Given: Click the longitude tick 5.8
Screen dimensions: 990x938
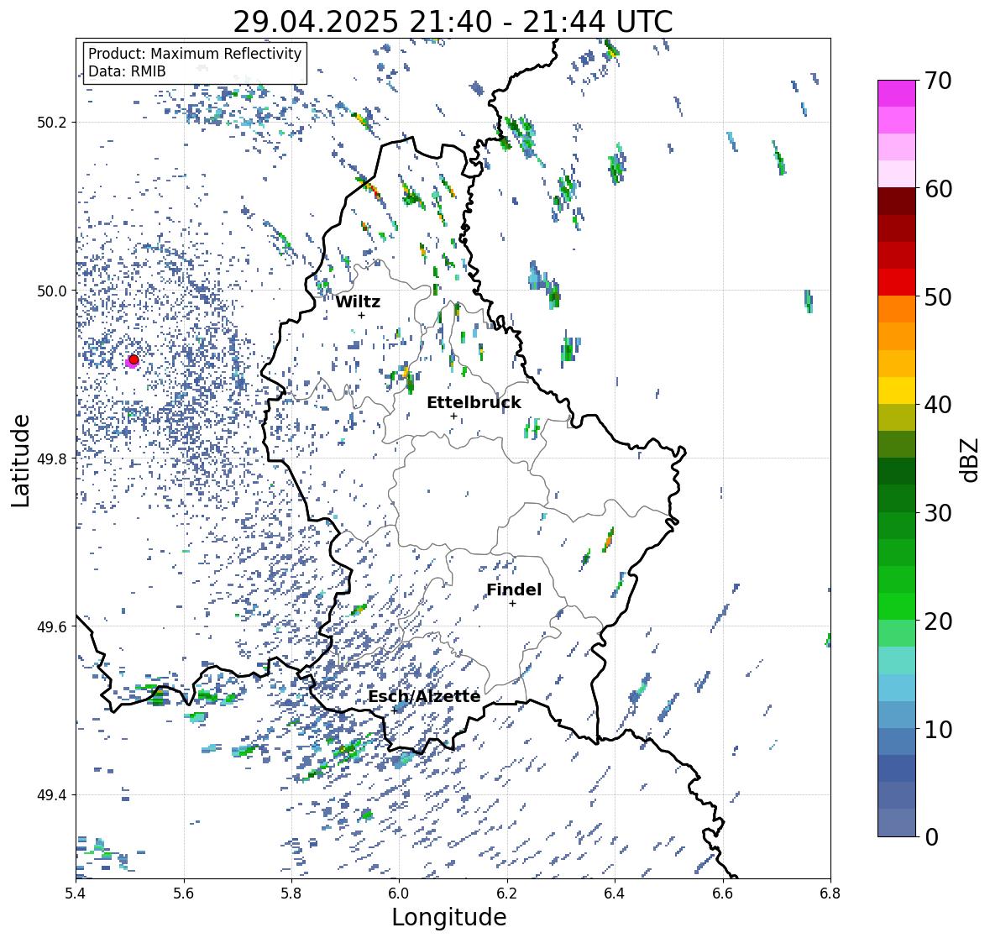Looking at the screenshot, I should [291, 893].
